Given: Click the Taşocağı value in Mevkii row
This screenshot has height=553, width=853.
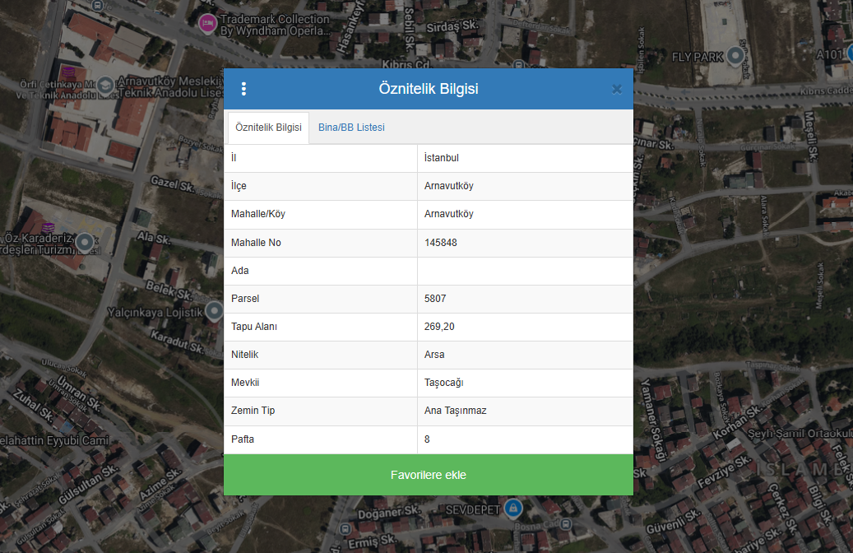Looking at the screenshot, I should coord(525,383).
